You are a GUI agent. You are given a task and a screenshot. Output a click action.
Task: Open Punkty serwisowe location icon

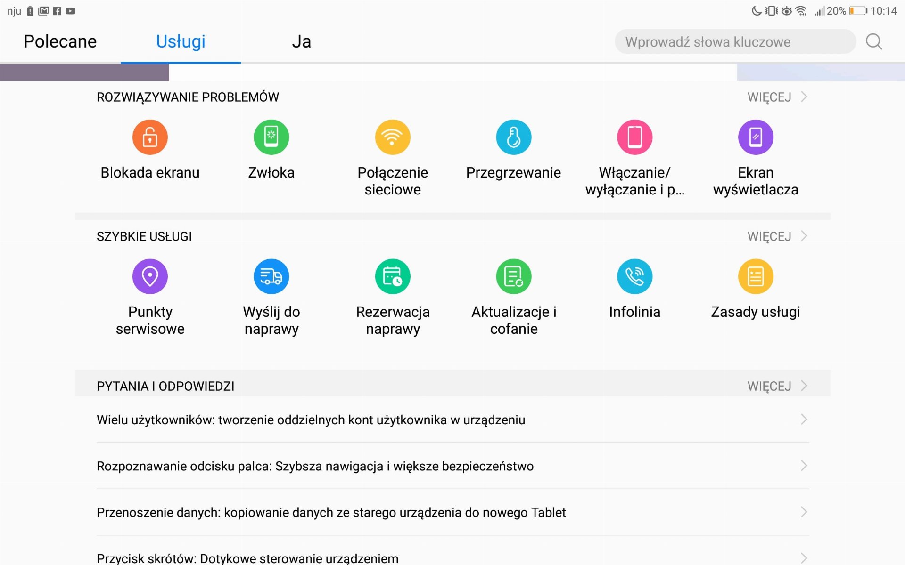pyautogui.click(x=150, y=276)
